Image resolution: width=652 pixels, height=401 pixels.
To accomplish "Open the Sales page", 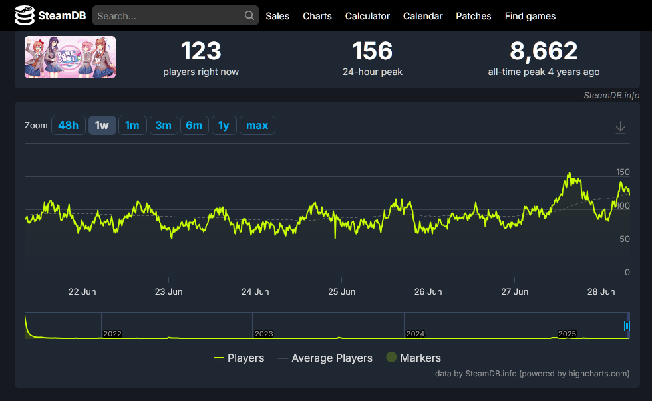I will (x=277, y=16).
